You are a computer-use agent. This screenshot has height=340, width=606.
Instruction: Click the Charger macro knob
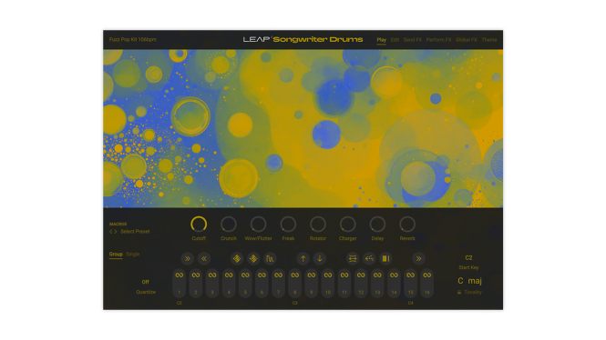point(348,224)
